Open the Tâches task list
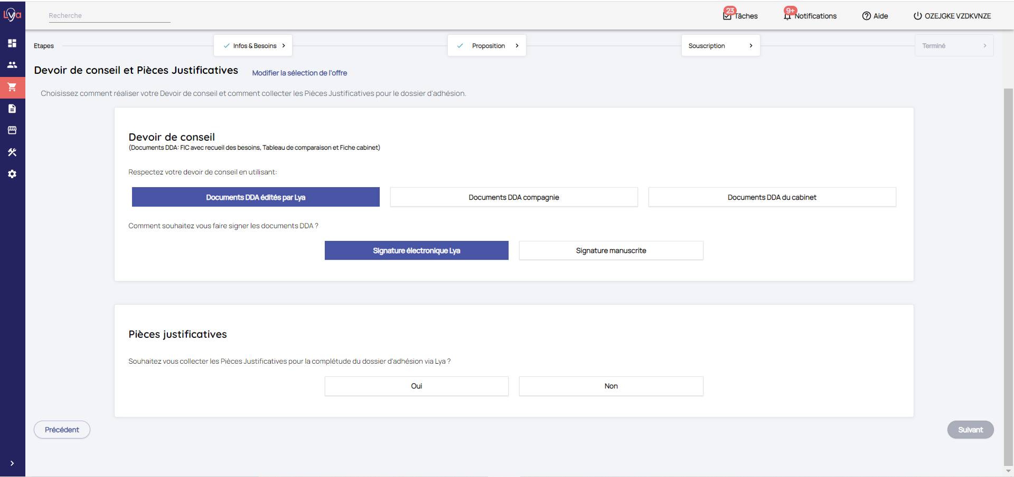1014x477 pixels. click(x=740, y=16)
